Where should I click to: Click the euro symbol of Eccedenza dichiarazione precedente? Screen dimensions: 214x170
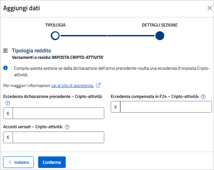8,113
